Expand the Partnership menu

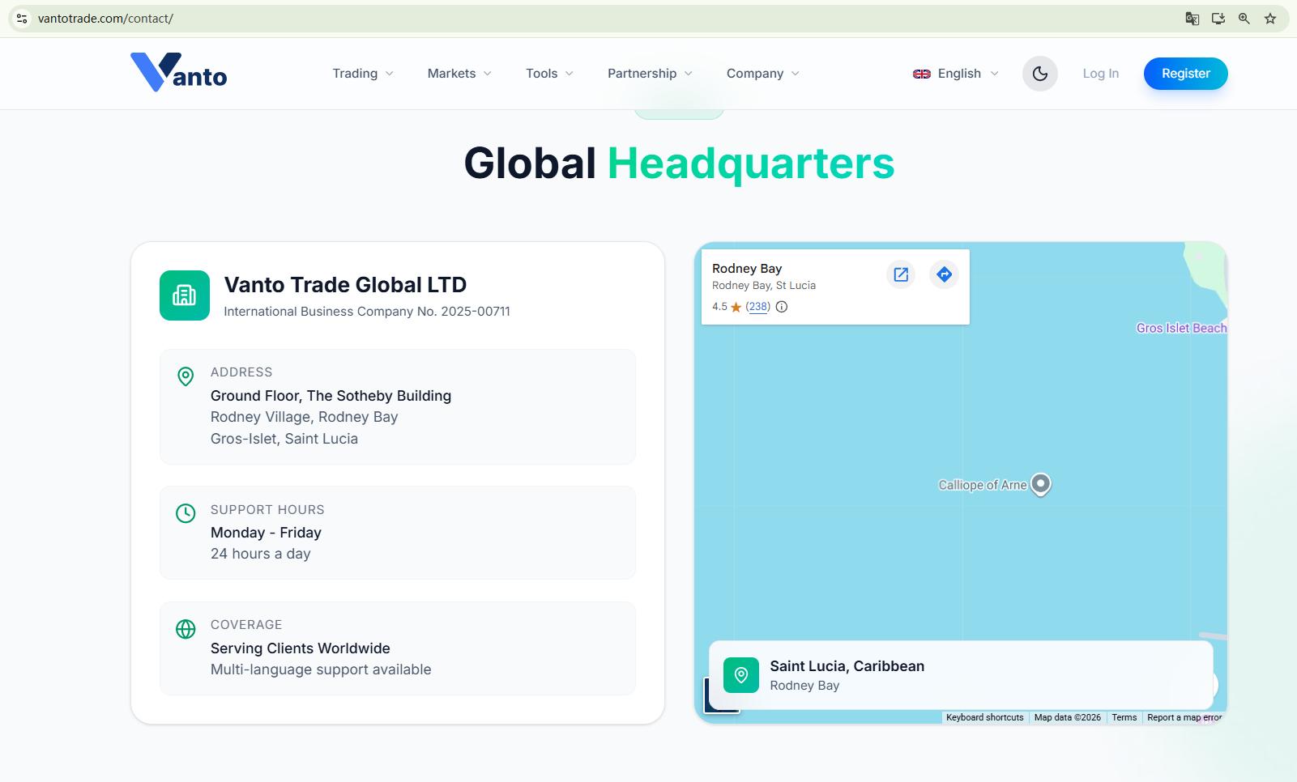point(650,74)
